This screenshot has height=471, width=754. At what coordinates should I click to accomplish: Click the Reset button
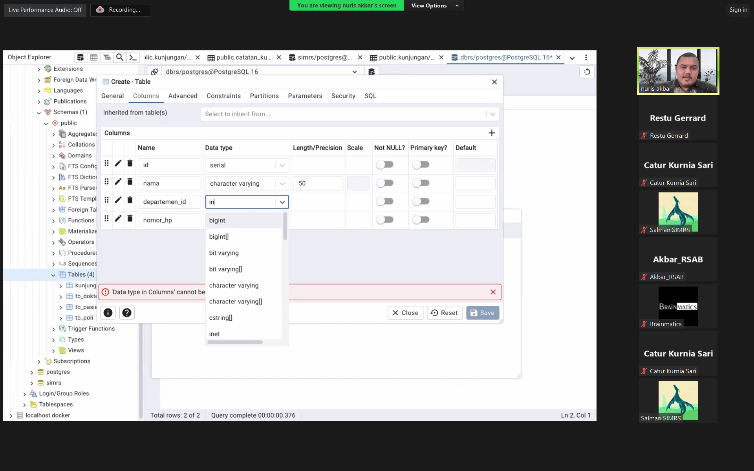coord(444,313)
